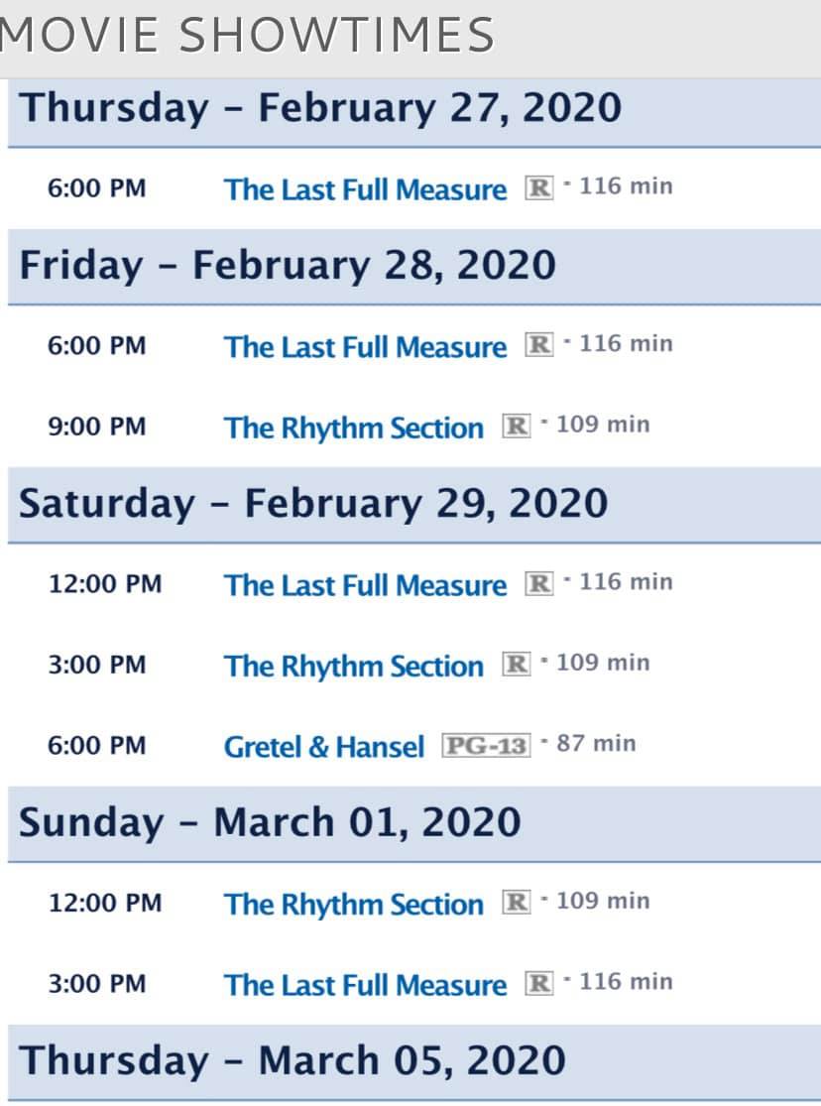Open Friday's 6:00 PM The Last Full Measure link

click(x=365, y=347)
